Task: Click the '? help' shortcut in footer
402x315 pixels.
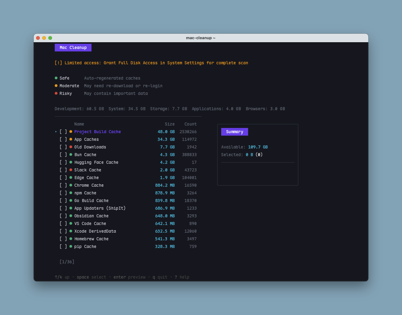Action: pyautogui.click(x=182, y=277)
